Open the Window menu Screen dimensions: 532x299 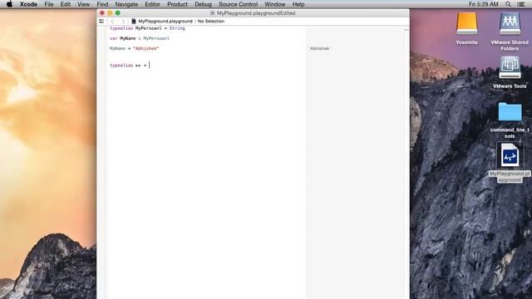(274, 4)
